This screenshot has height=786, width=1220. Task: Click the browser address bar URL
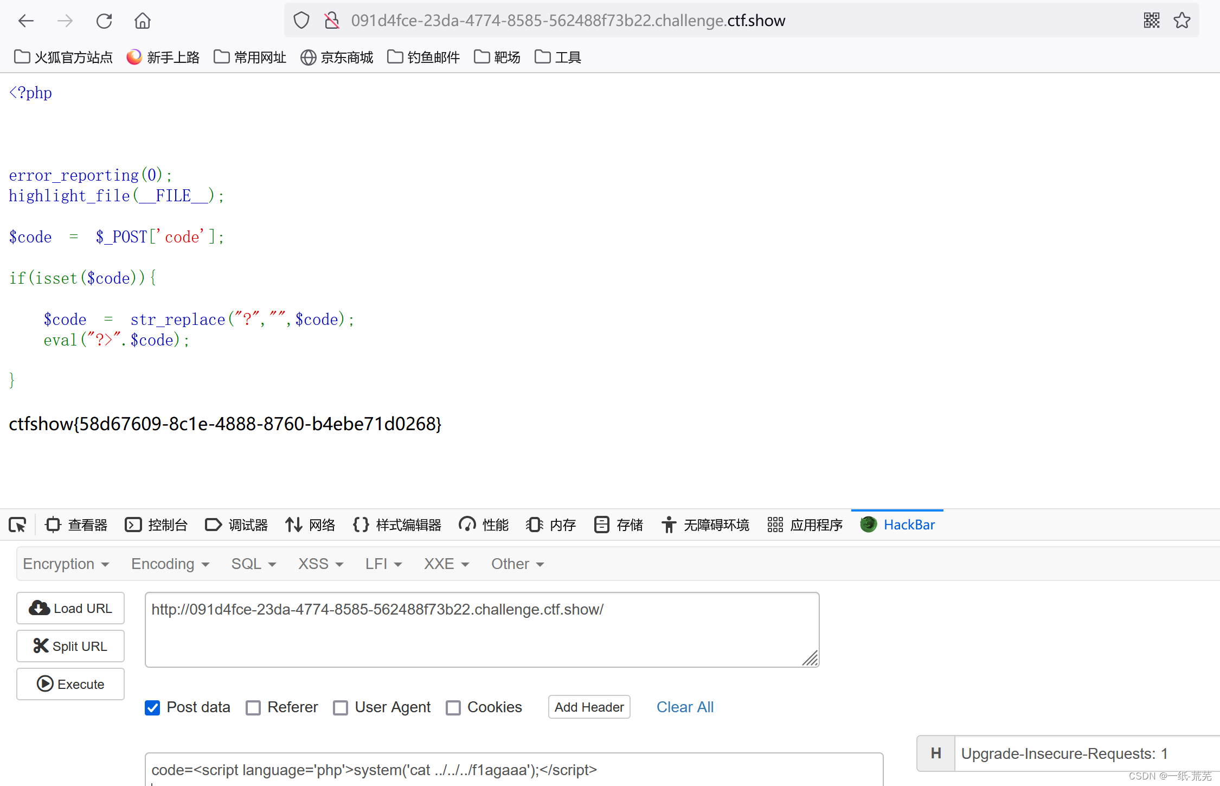pyautogui.click(x=568, y=21)
